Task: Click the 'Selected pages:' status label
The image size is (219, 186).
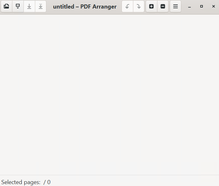Action: coord(21,182)
